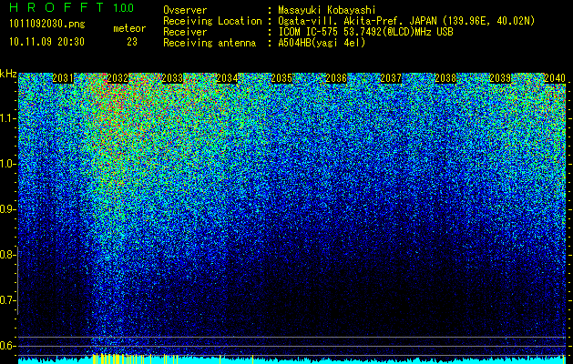Viewport: 573px width, 364px height.
Task: Select observer name Masayuki Kobayashi
Action: pos(327,10)
